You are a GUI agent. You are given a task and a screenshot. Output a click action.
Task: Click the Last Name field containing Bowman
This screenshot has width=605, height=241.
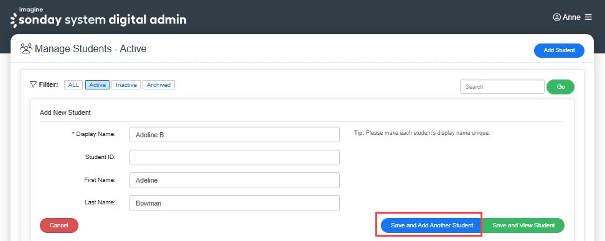click(235, 203)
